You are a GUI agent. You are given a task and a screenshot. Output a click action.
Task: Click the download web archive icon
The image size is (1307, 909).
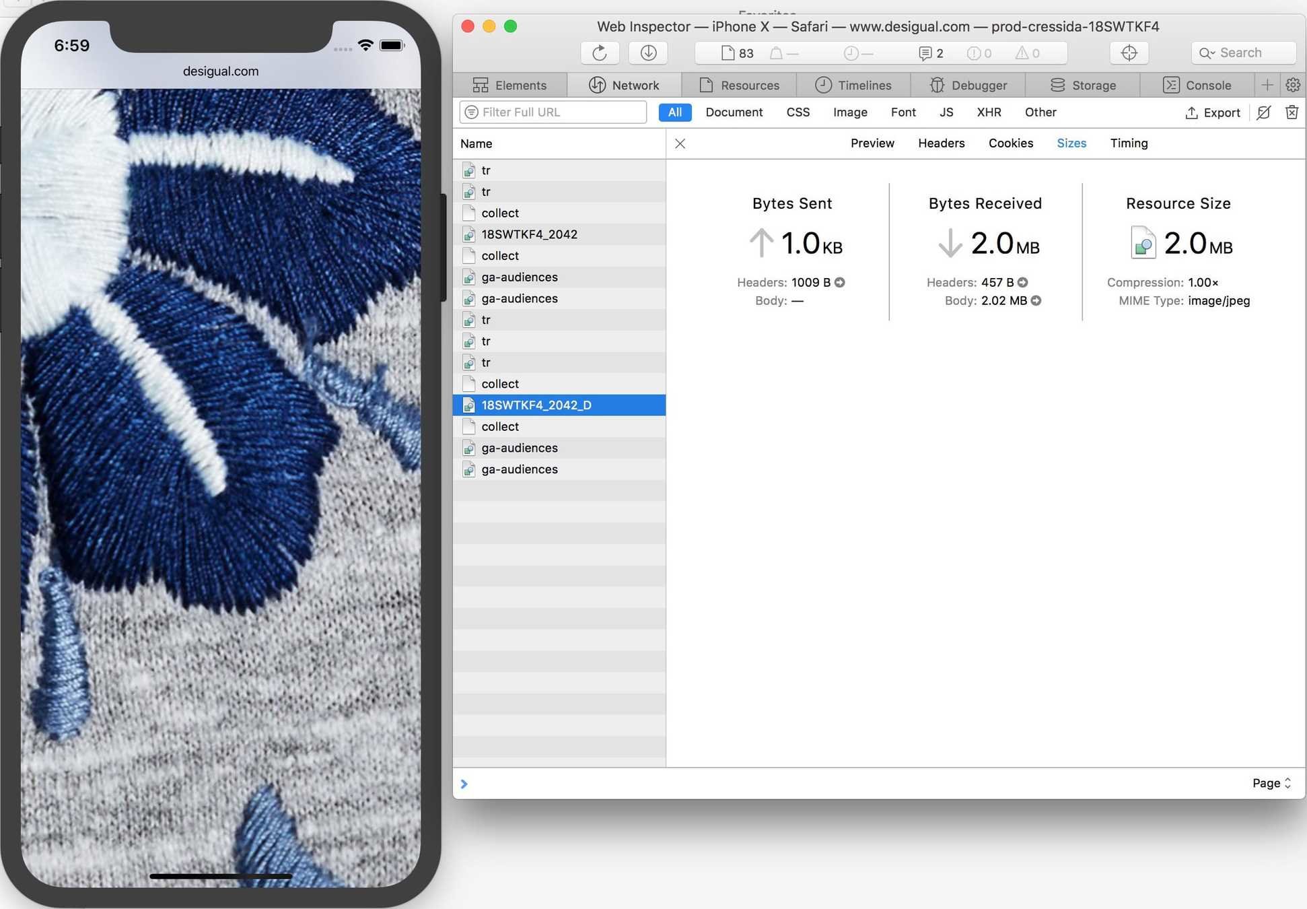coord(648,53)
